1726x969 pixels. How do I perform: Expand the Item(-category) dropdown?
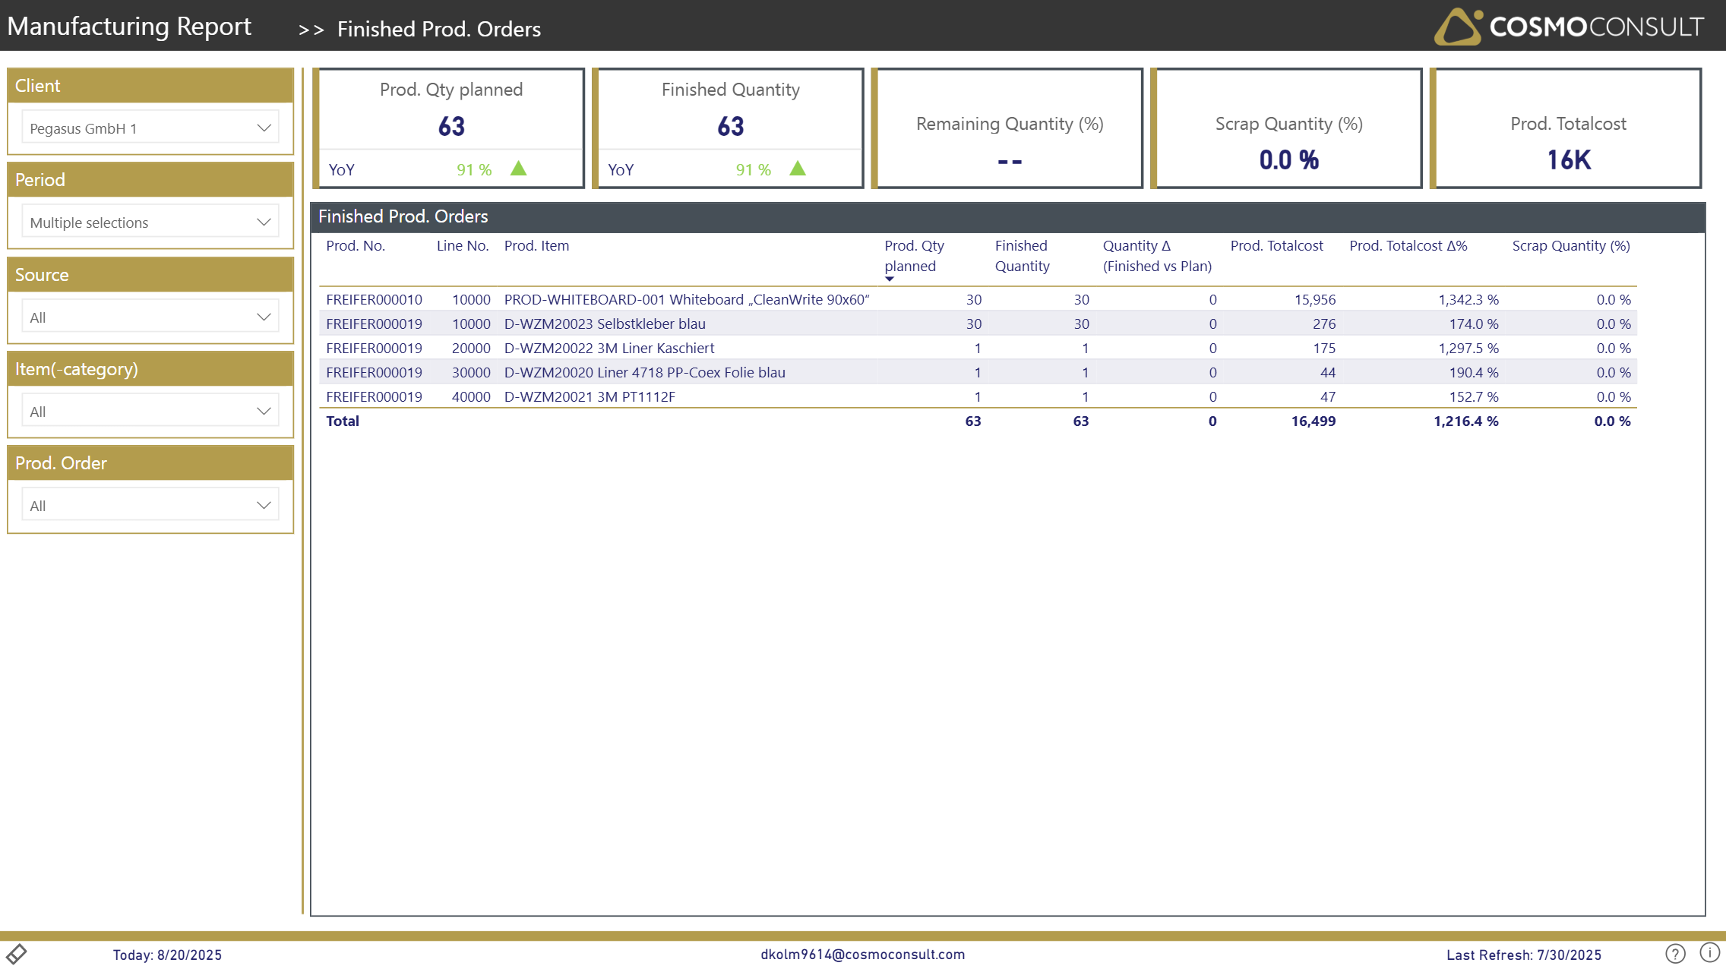coord(150,411)
